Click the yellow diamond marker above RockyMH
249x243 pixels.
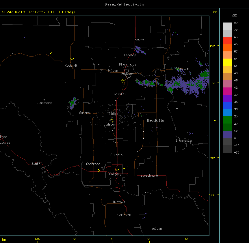(72, 59)
